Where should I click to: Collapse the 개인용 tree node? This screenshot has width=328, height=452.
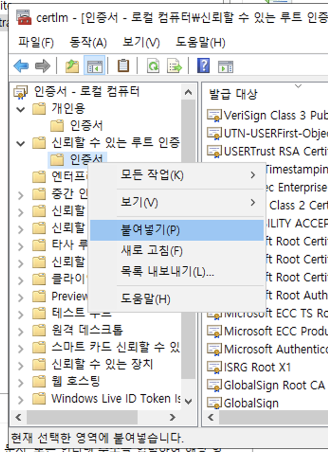[x=20, y=109]
